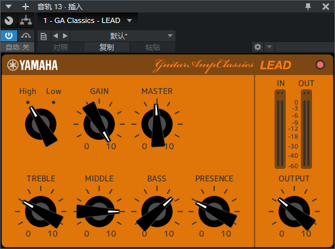This screenshot has height=249, width=335.
Task: Click the GAIN knob
Action: click(x=99, y=124)
